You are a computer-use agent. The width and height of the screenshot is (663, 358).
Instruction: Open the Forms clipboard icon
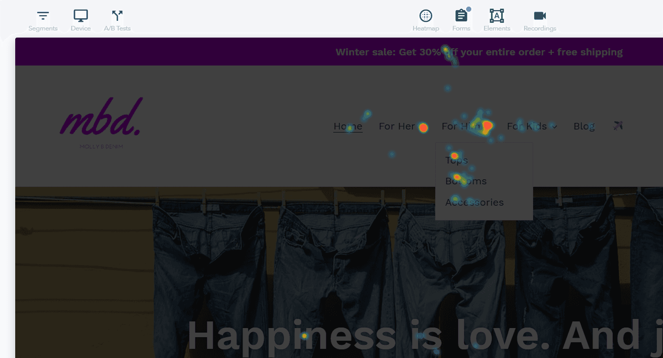(461, 16)
